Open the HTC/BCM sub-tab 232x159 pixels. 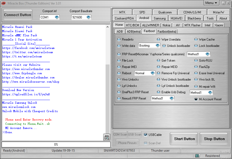pyautogui.click(x=132, y=25)
